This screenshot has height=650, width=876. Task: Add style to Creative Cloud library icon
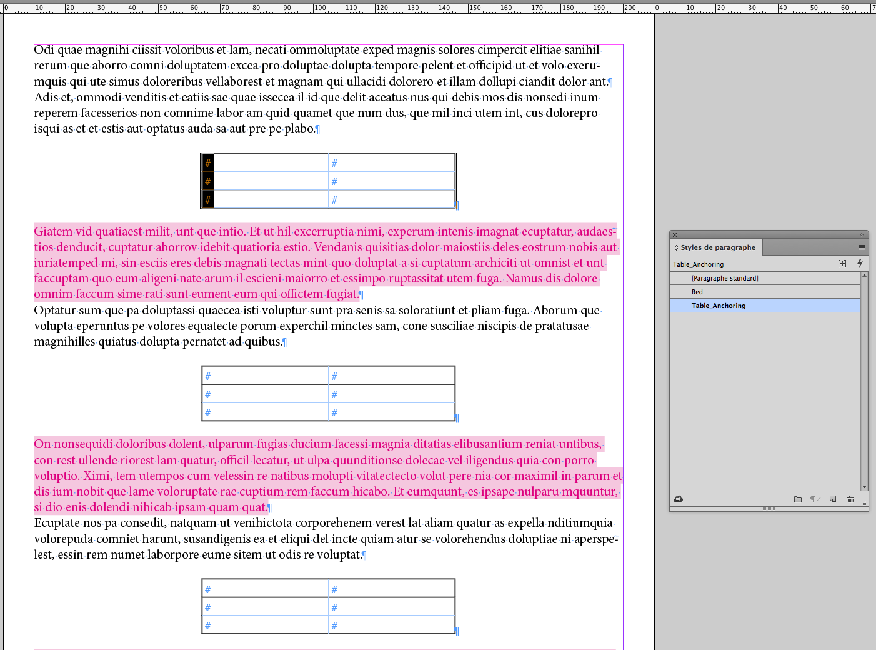tap(679, 499)
